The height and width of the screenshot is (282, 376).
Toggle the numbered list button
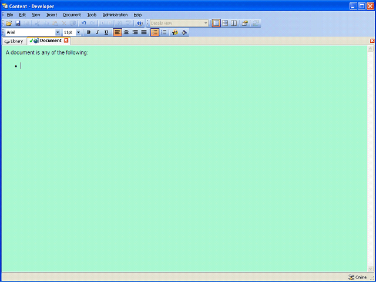click(x=164, y=32)
